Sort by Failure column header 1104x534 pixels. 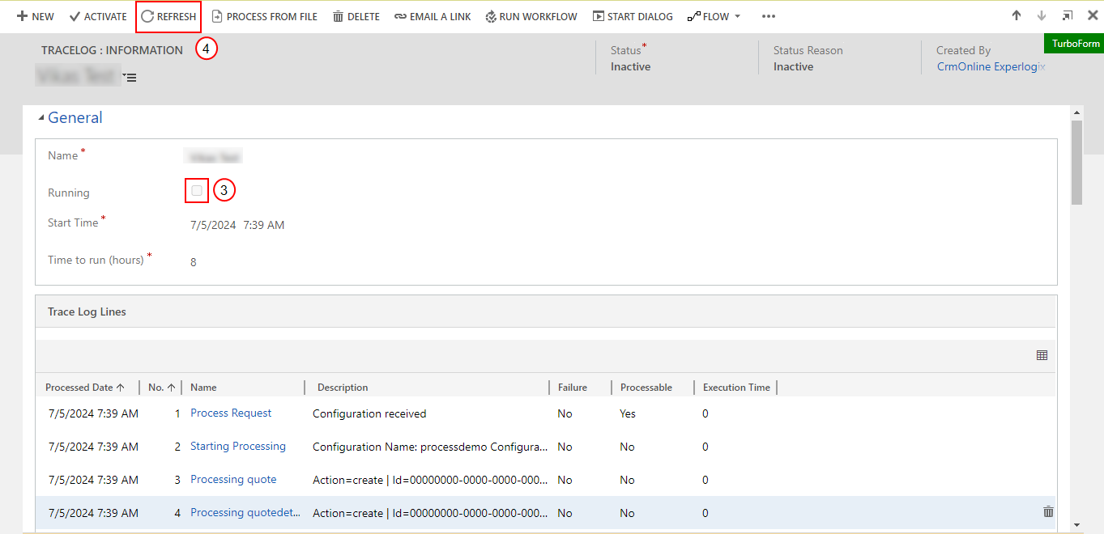[x=573, y=388]
